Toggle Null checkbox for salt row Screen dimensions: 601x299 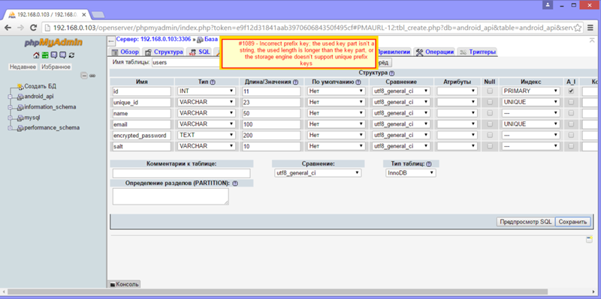pyautogui.click(x=490, y=146)
